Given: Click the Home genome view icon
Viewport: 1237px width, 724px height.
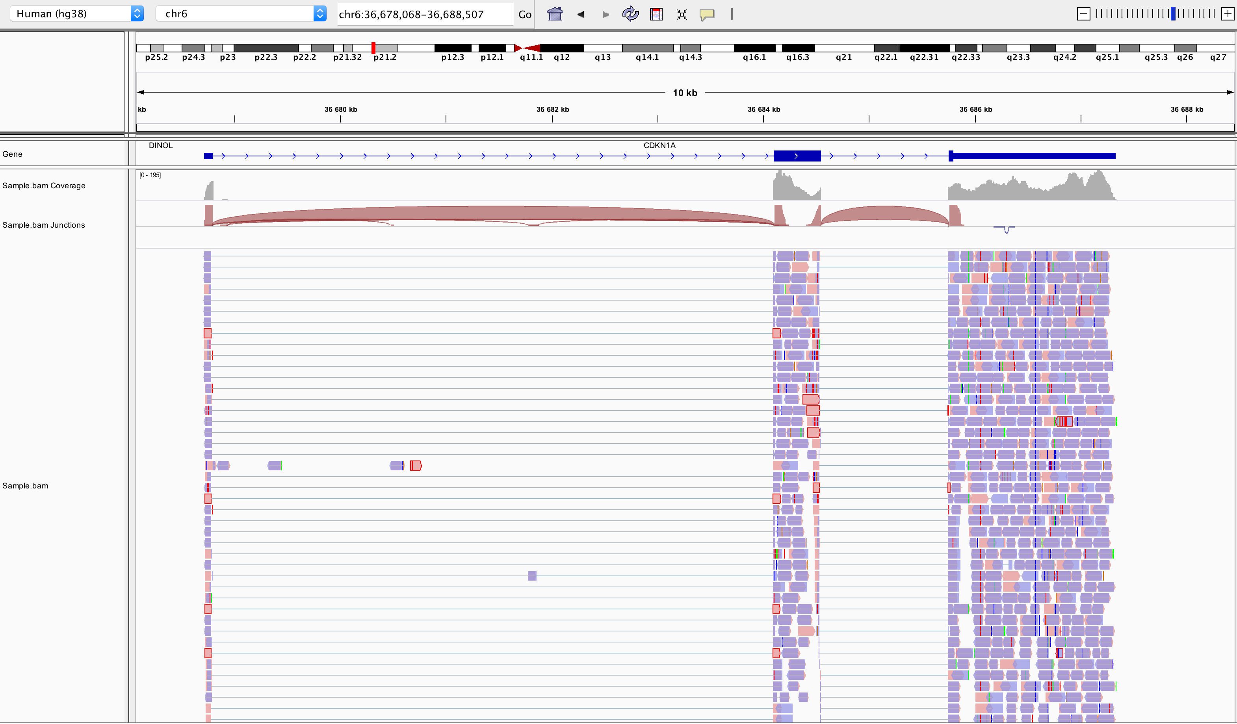Looking at the screenshot, I should click(x=555, y=14).
